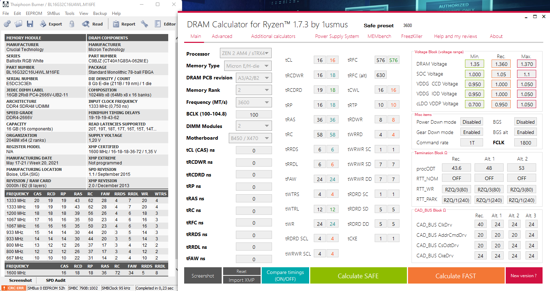Viewport: 550px width, 291px height.
Task: Click the CRC ERR status indicator
Action: [13, 288]
